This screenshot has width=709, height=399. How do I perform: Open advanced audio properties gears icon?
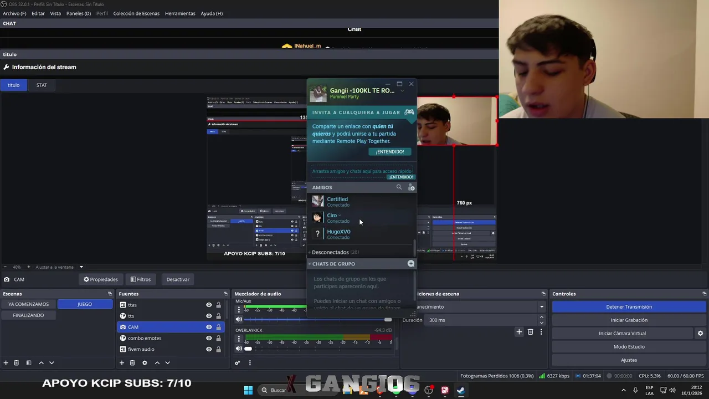[238, 363]
